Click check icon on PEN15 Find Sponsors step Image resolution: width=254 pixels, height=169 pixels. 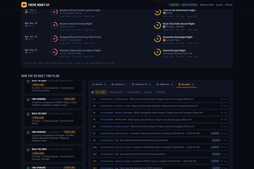(x=28, y=100)
